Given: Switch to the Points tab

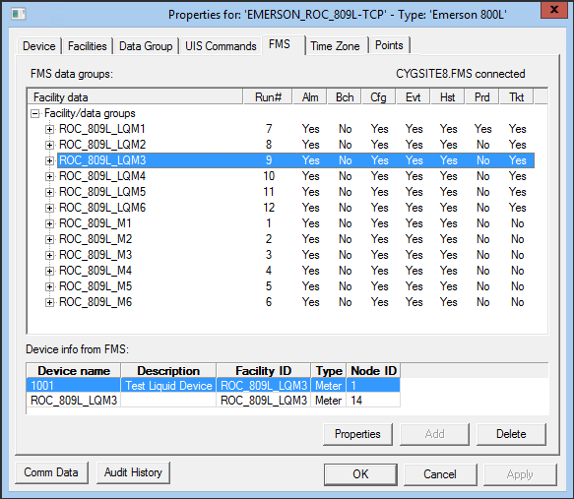Looking at the screenshot, I should 389,45.
